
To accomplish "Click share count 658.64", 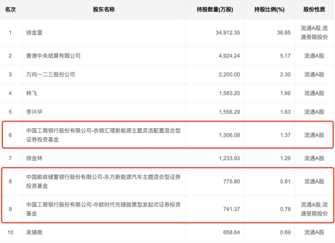I will (x=232, y=232).
